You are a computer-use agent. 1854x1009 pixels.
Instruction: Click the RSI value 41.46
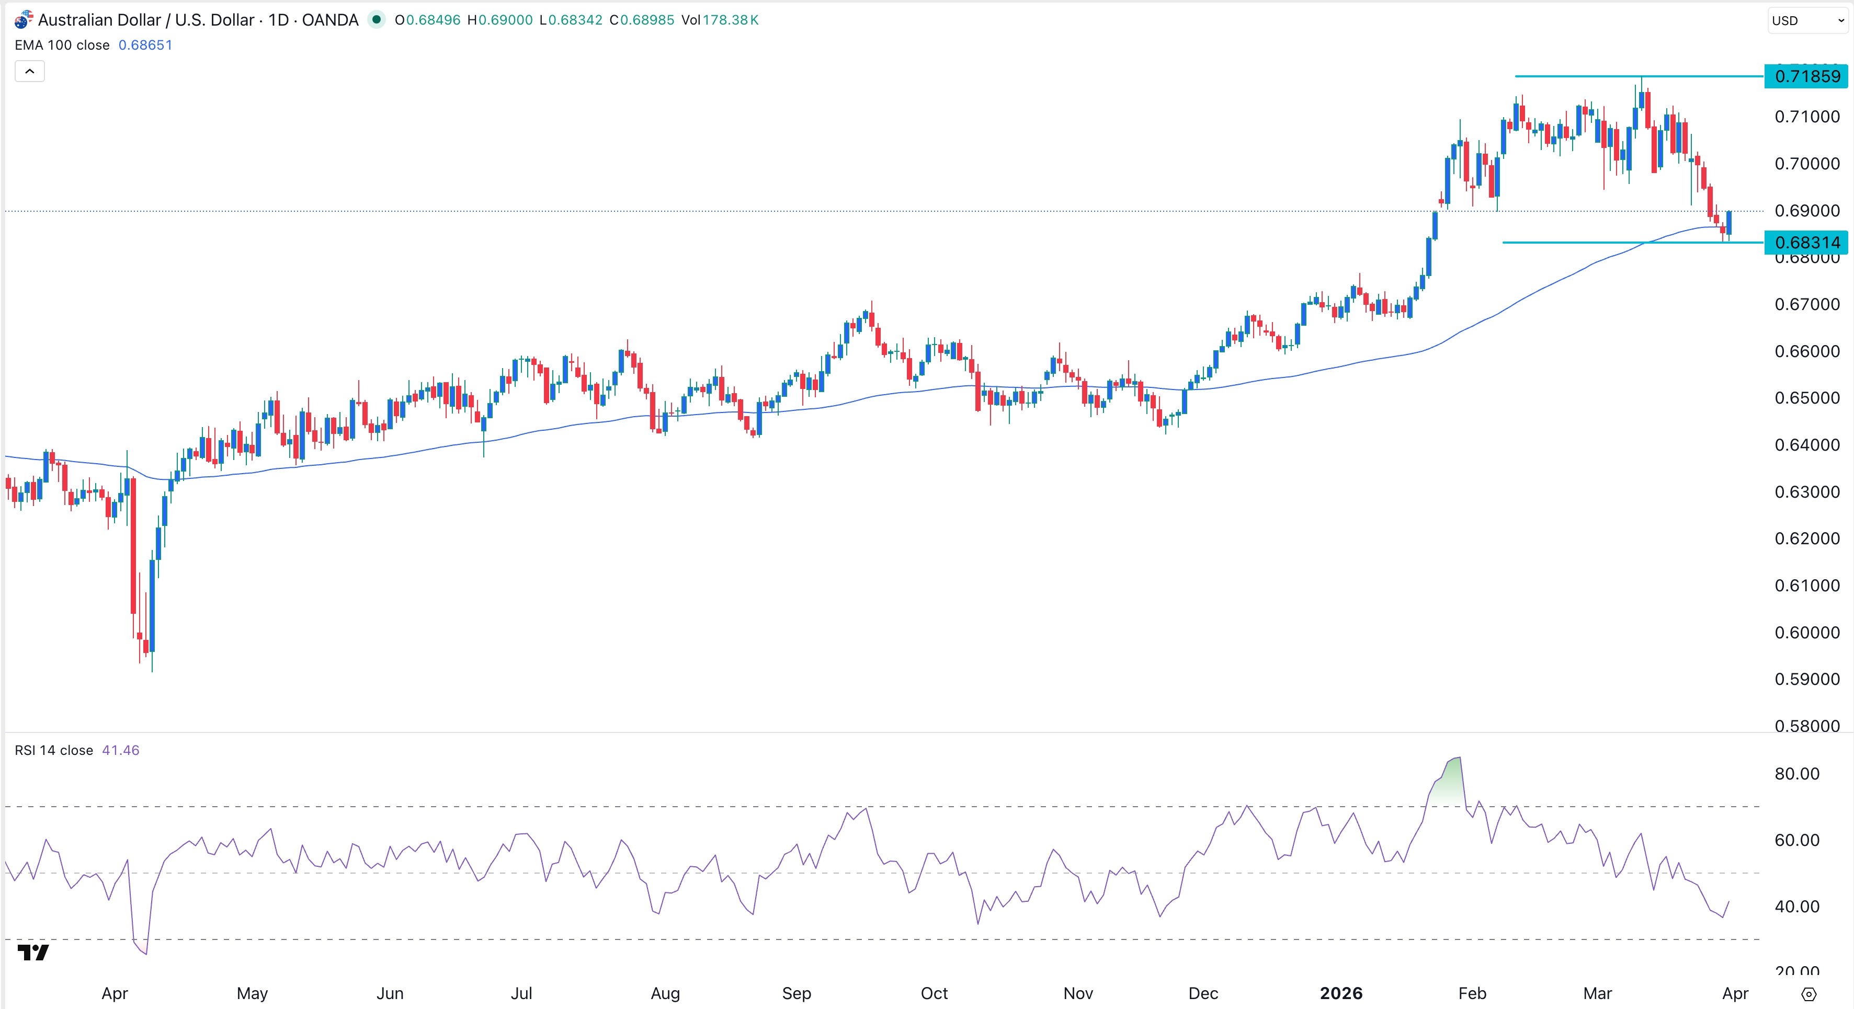120,750
